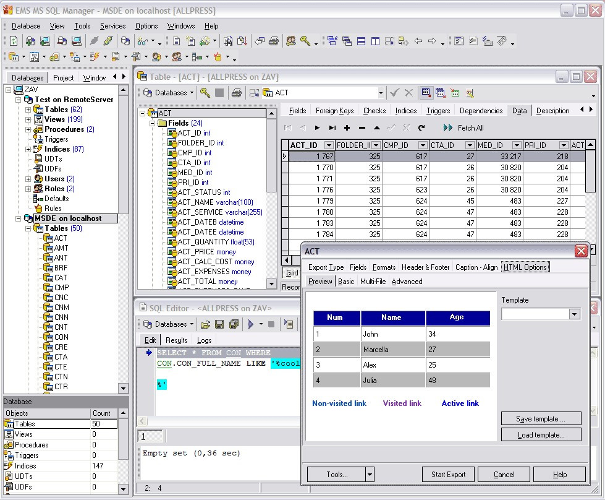Click the printer icon in Table window toolbar
This screenshot has height=500, width=605.
[237, 93]
